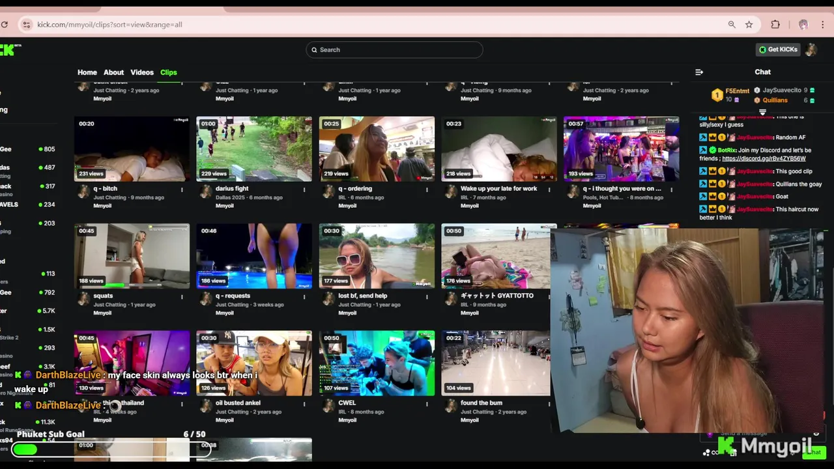Play the 'q - ordering' clip thumbnail
Screen dimensions: 834x469
pos(377,149)
